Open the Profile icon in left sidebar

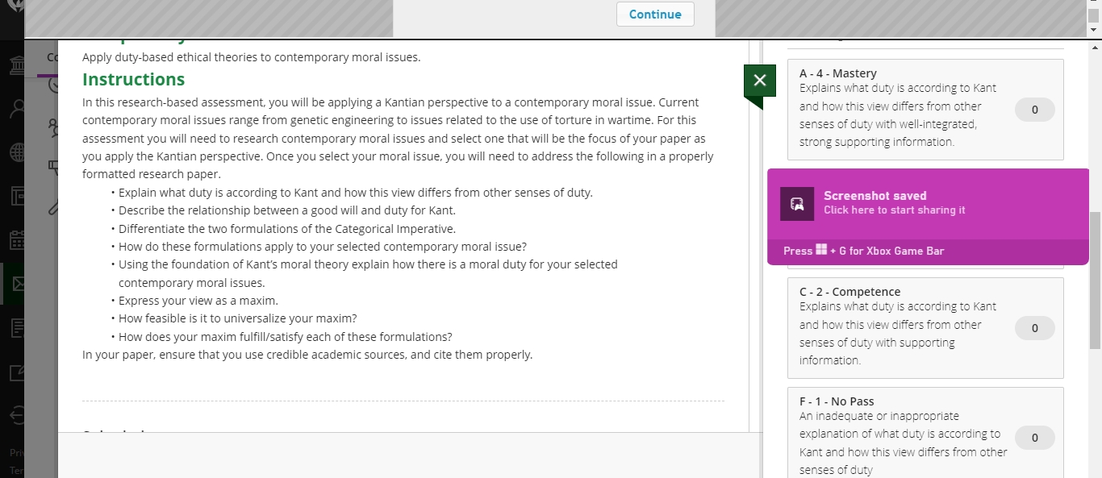click(15, 109)
